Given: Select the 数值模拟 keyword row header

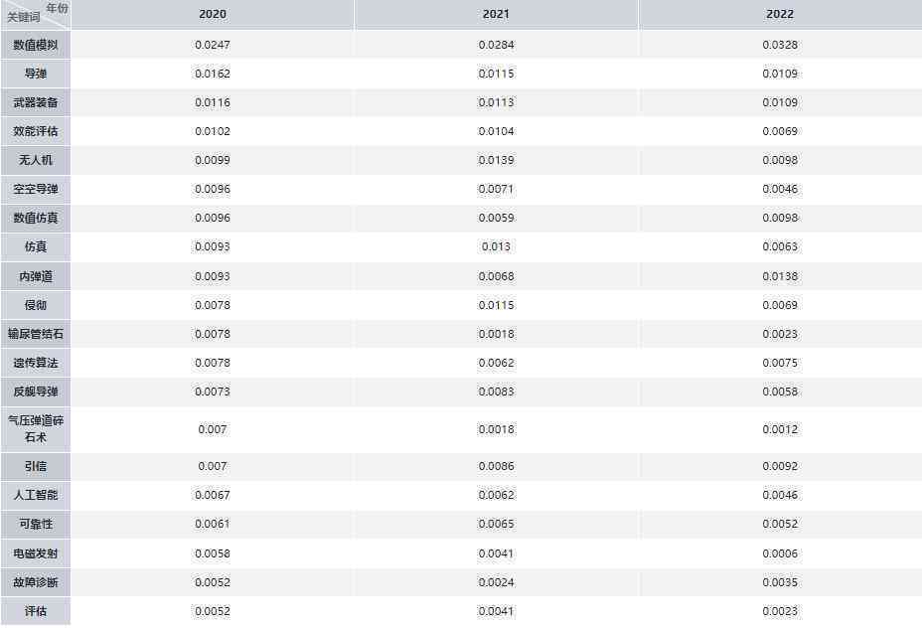Looking at the screenshot, I should pyautogui.click(x=36, y=45).
